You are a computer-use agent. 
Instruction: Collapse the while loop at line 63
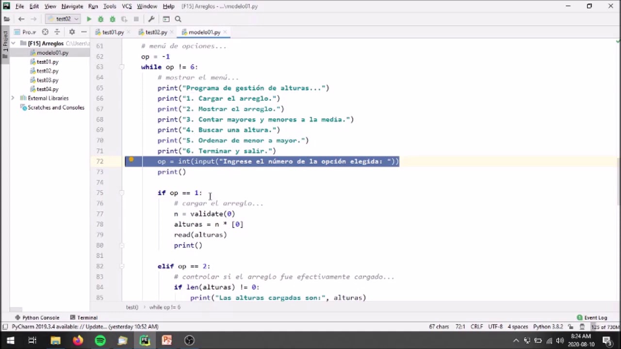coord(122,67)
